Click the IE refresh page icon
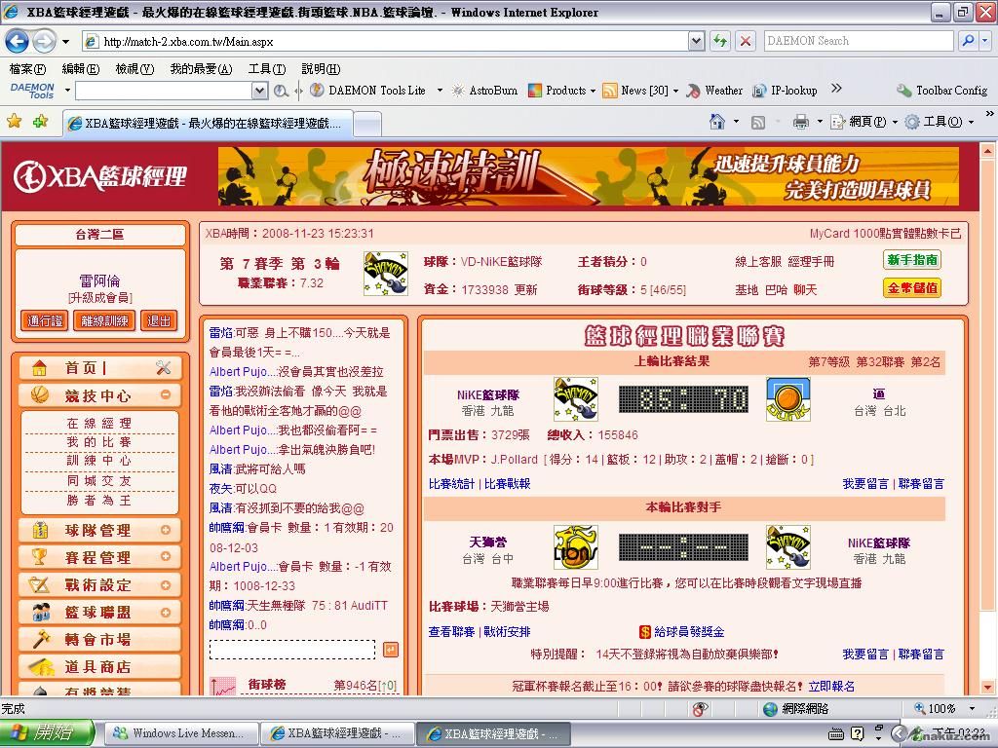The width and height of the screenshot is (998, 748). click(720, 41)
